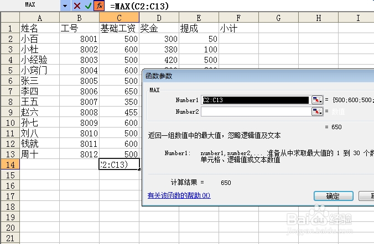Screen dimensions: 374x244
Task: Click employee number cell 8012
Action: click(x=80, y=154)
